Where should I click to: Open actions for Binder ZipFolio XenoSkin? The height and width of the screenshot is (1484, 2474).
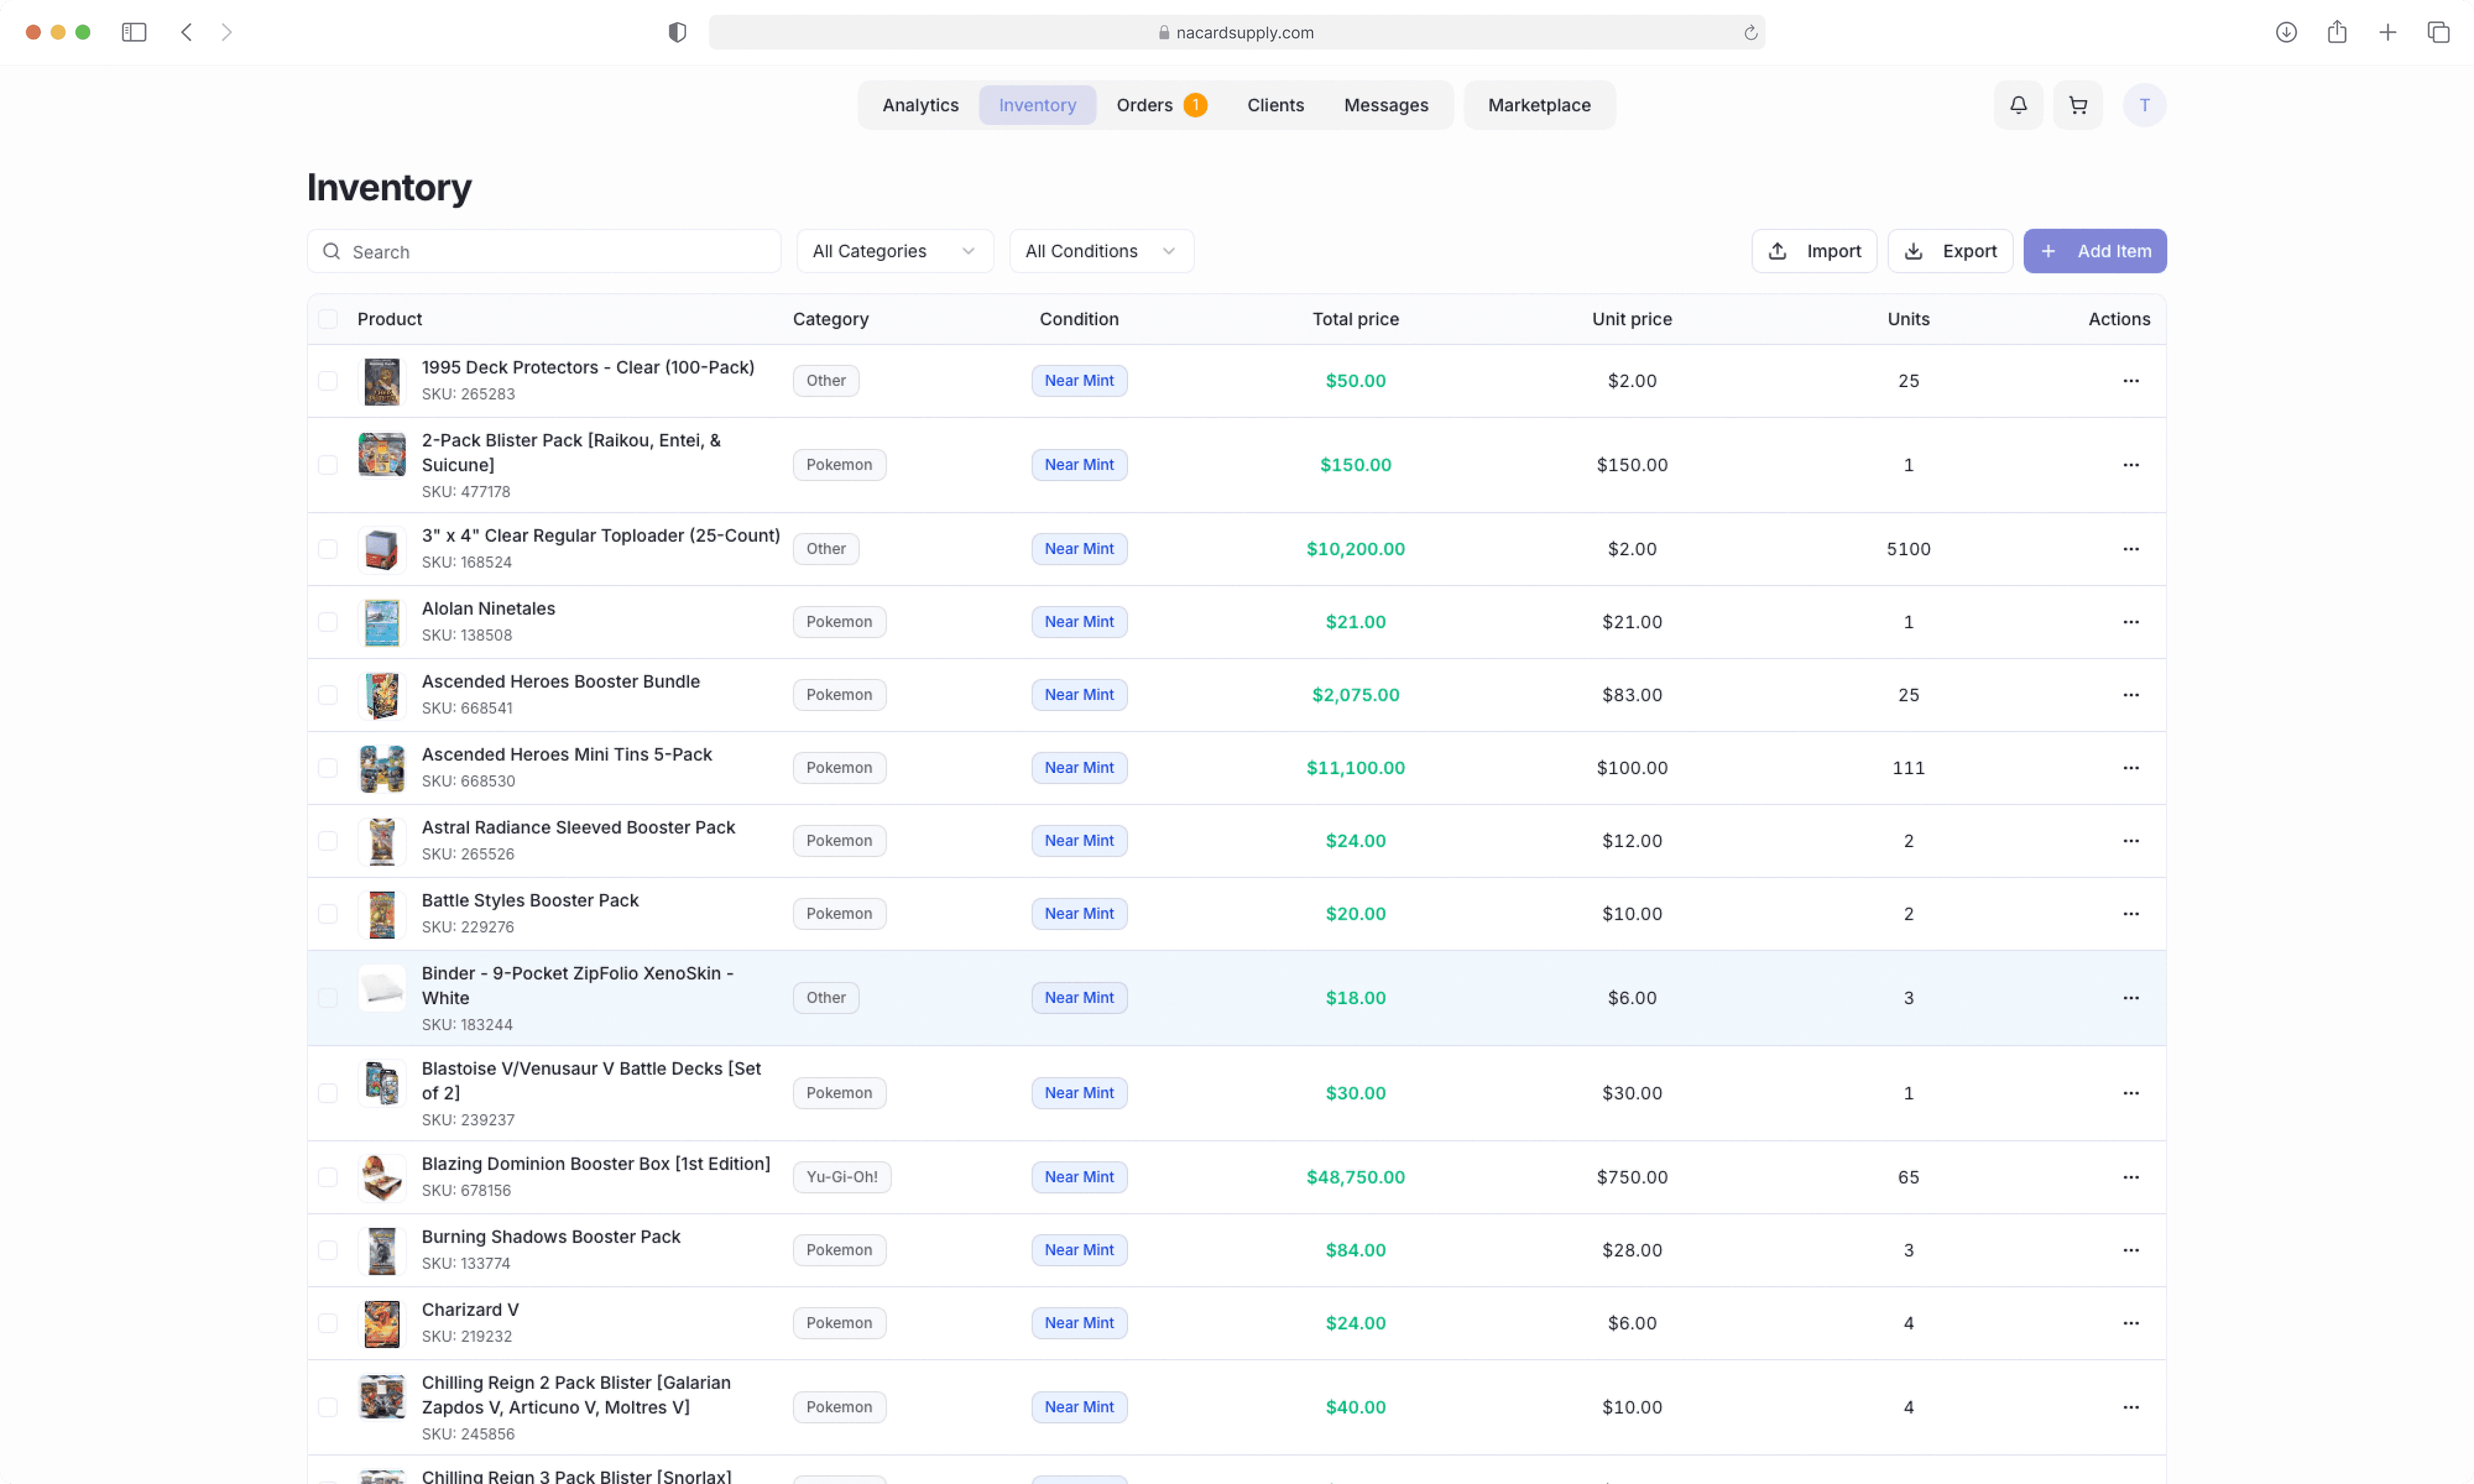pyautogui.click(x=2131, y=998)
